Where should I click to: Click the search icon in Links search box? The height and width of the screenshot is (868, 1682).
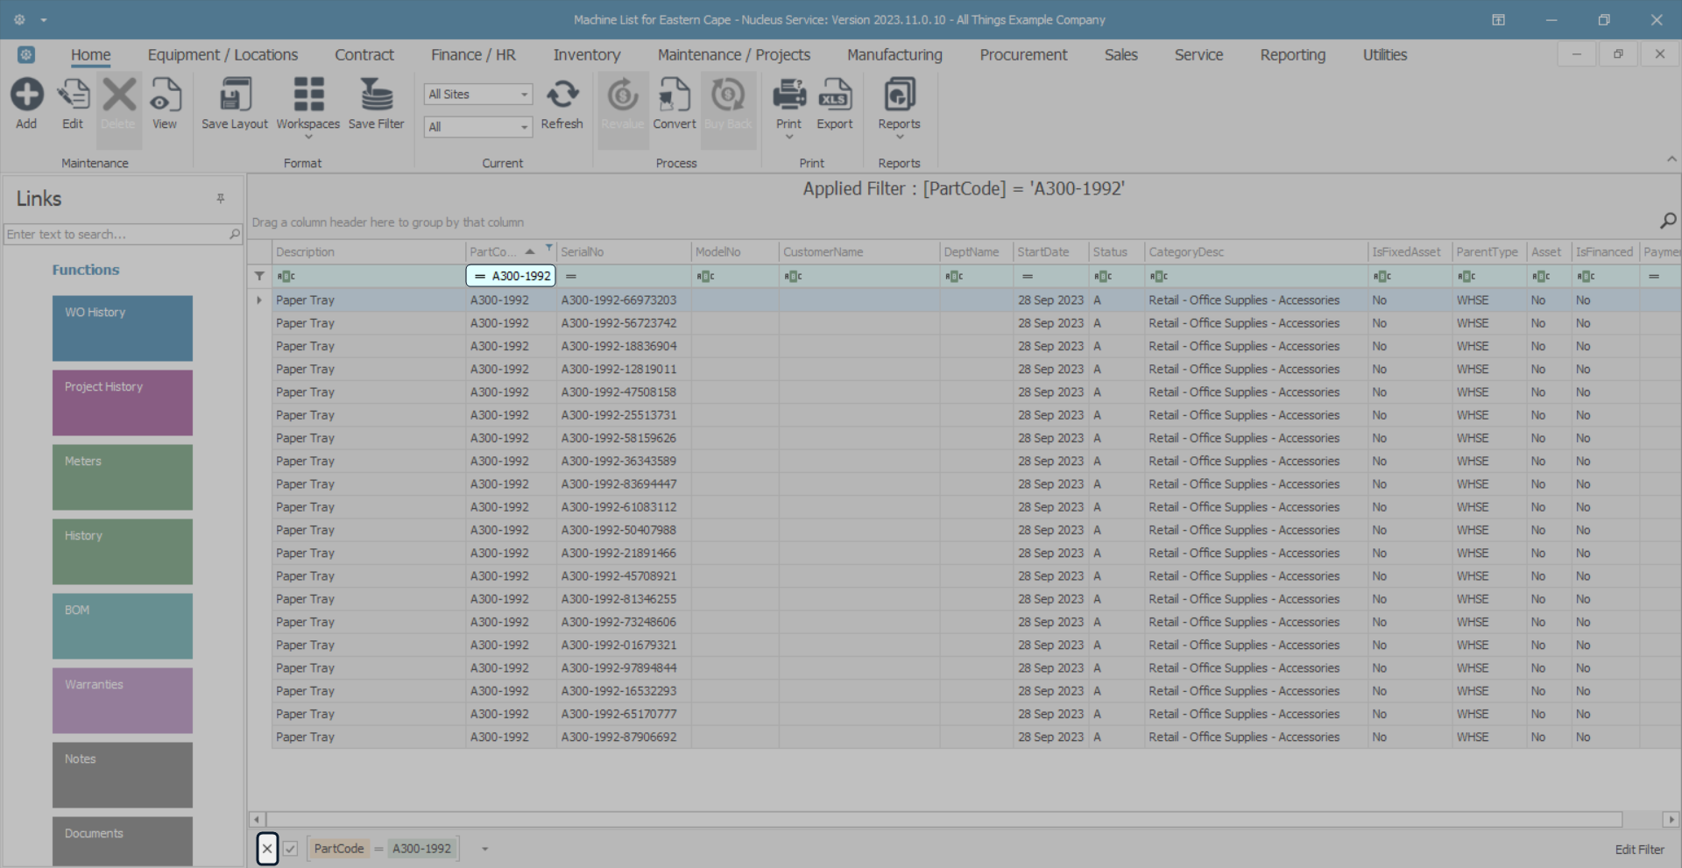pos(235,235)
